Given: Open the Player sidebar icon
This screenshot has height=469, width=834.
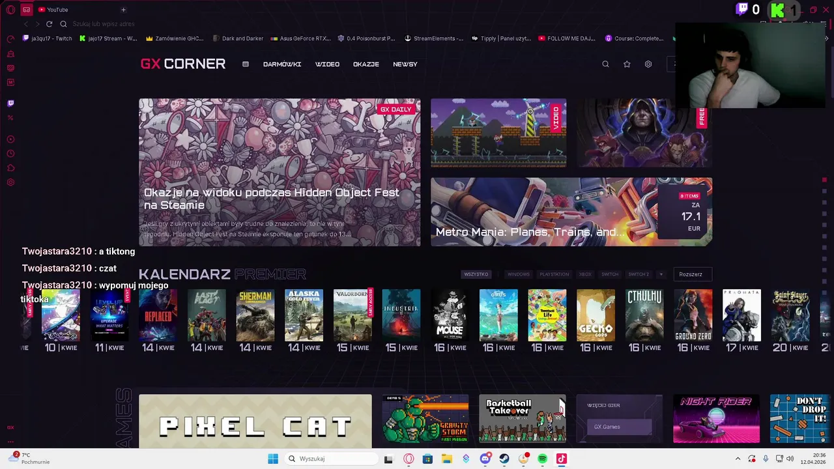Looking at the screenshot, I should [10, 139].
